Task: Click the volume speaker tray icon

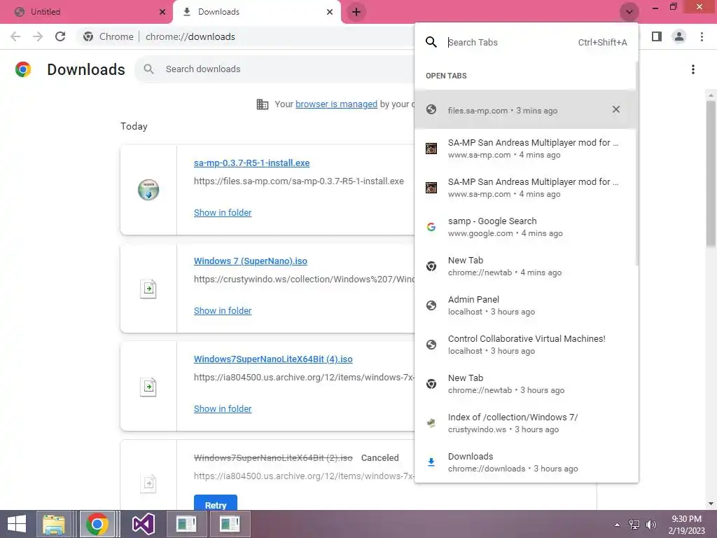Action: tap(650, 525)
